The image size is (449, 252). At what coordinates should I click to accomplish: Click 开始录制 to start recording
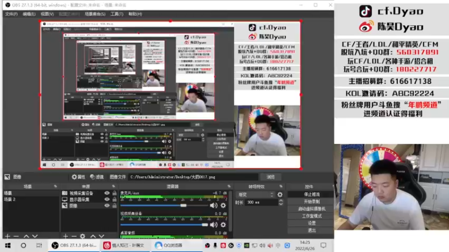coord(311,202)
